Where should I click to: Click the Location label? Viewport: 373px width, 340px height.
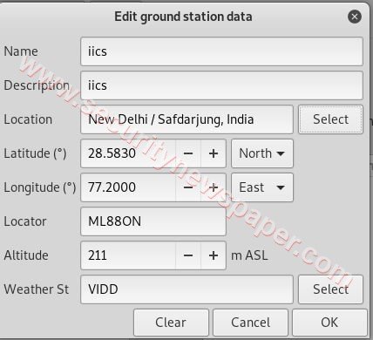pos(28,119)
